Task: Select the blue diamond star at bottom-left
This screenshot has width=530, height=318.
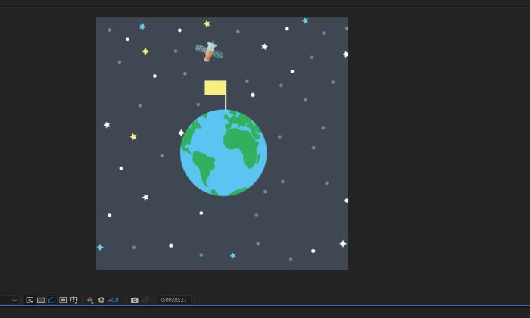Action: pyautogui.click(x=100, y=248)
